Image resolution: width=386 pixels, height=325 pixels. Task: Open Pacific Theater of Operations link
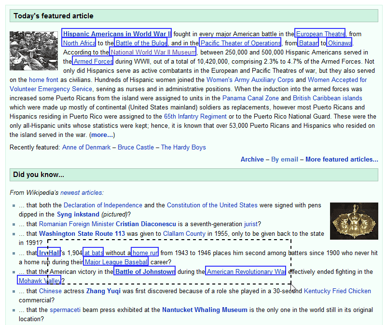click(x=240, y=42)
